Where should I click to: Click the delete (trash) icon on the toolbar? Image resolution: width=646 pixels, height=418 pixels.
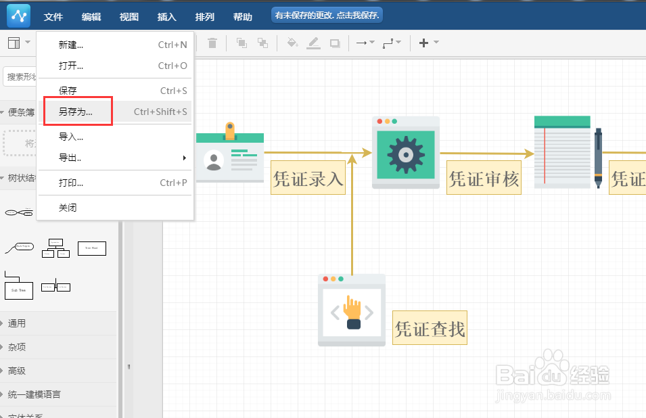(213, 43)
